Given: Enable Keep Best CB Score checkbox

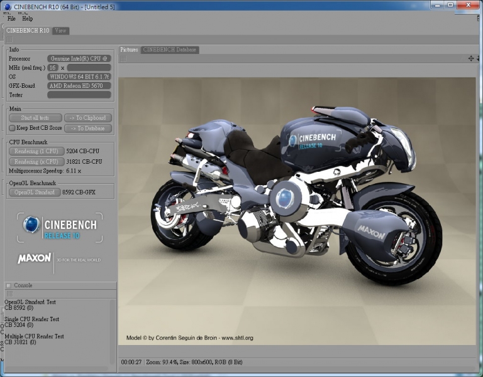Looking at the screenshot, I should 12,128.
